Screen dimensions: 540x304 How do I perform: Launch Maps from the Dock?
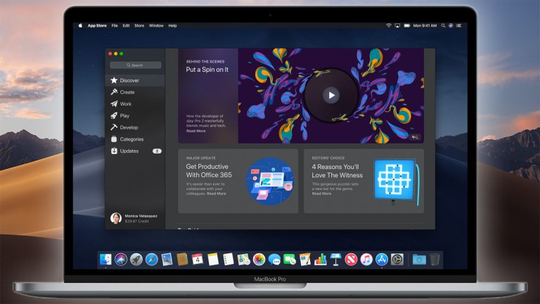pyautogui.click(x=243, y=259)
